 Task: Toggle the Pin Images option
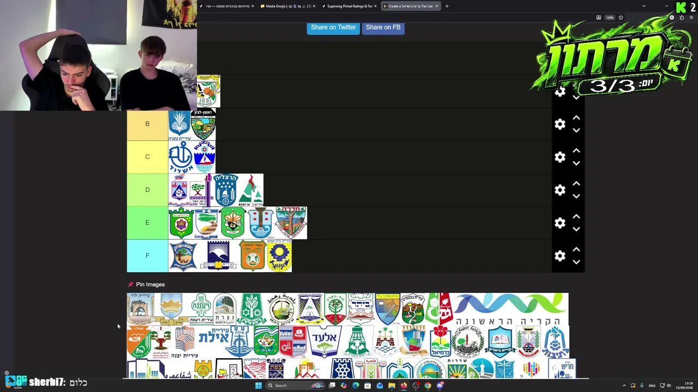point(146,284)
